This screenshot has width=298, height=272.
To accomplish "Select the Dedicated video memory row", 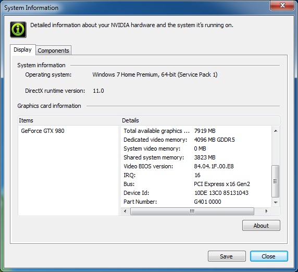I will [x=196, y=140].
